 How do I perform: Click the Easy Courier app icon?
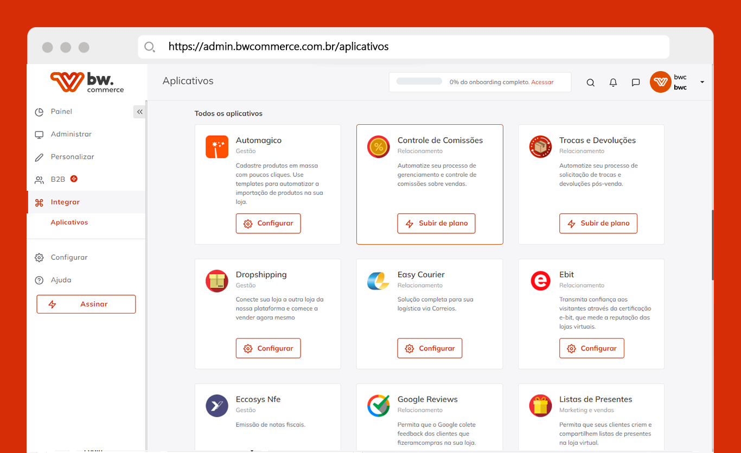(x=379, y=281)
